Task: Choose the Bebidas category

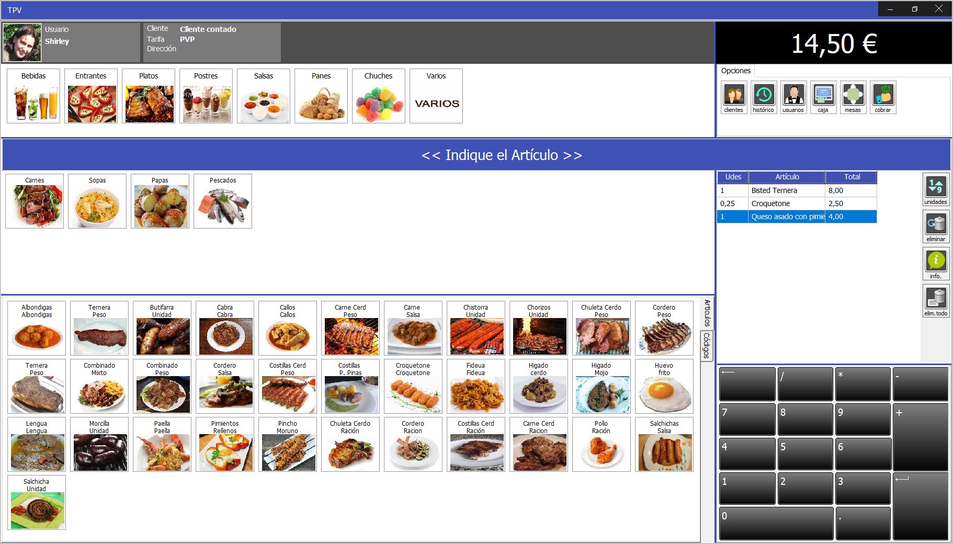Action: pyautogui.click(x=33, y=96)
